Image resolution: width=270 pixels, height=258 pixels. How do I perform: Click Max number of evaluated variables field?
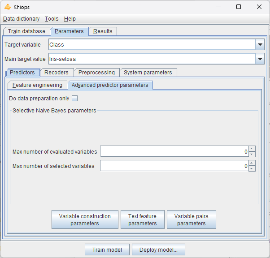pos(174,151)
